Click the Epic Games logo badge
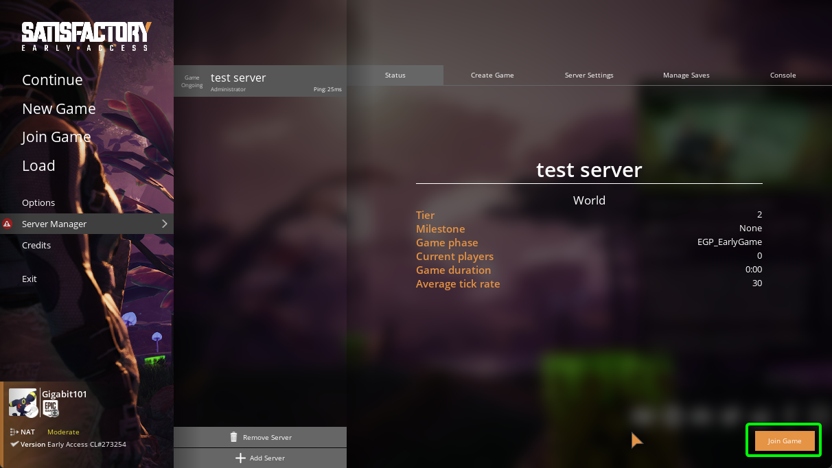832x468 pixels. (x=51, y=409)
